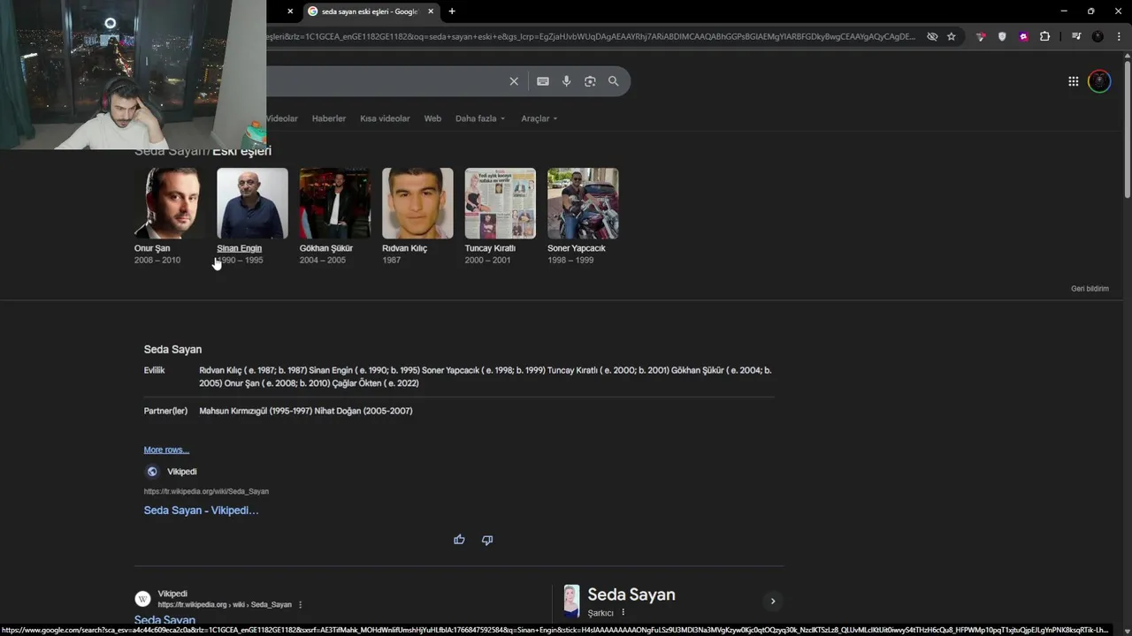Click the Seda Sayan snippet heading

point(173,350)
